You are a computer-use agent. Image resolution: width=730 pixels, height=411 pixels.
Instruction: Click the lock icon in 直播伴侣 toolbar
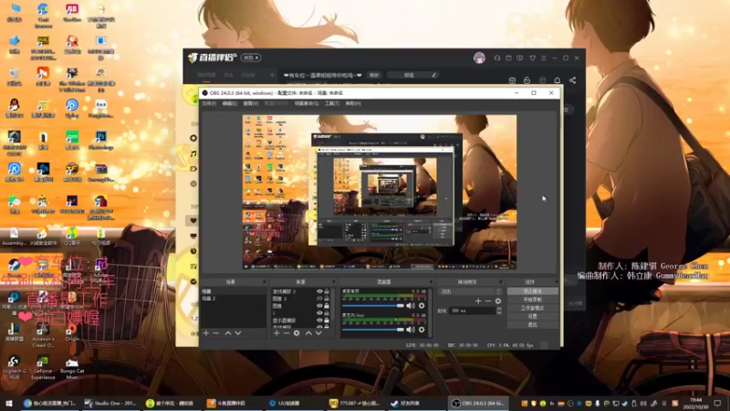(527, 80)
